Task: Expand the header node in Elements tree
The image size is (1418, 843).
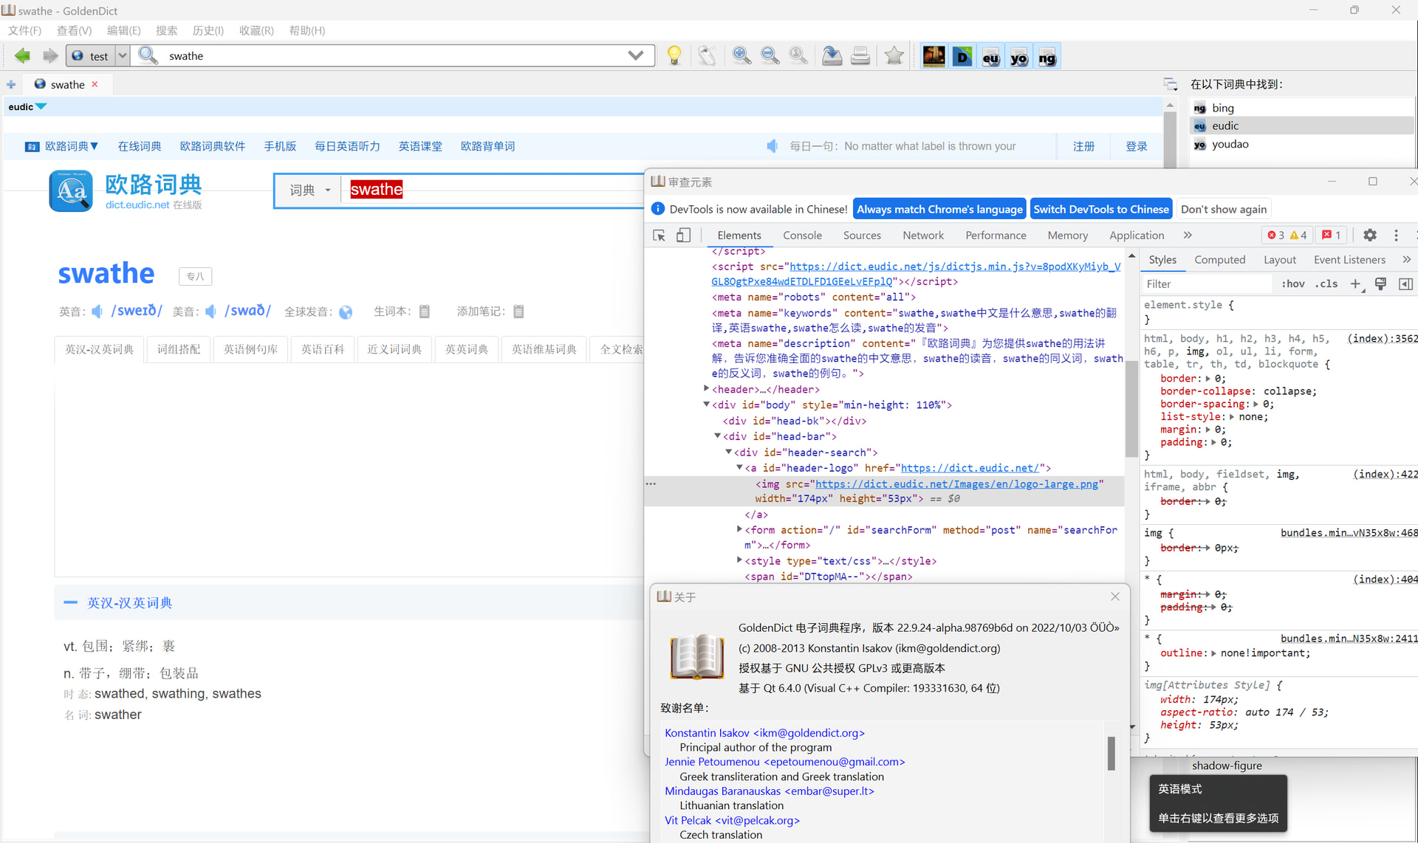Action: (x=706, y=388)
